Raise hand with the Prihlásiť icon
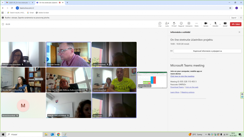Screen dimensions: 244x137 tap(174, 24)
